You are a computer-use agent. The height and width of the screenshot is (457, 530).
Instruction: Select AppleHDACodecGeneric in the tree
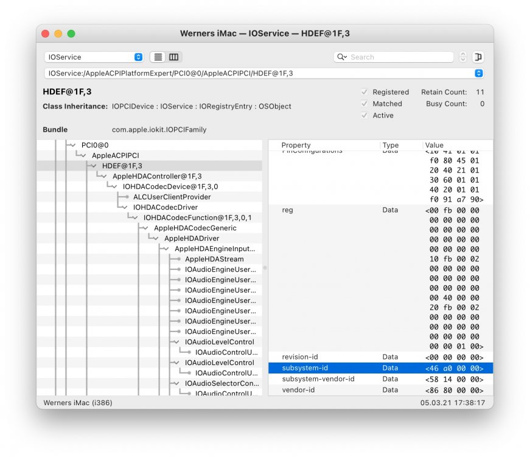(195, 228)
